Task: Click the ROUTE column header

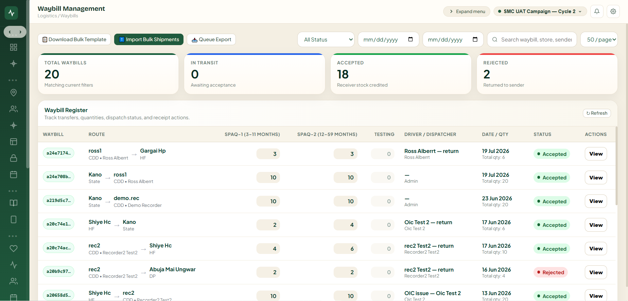Action: point(97,134)
